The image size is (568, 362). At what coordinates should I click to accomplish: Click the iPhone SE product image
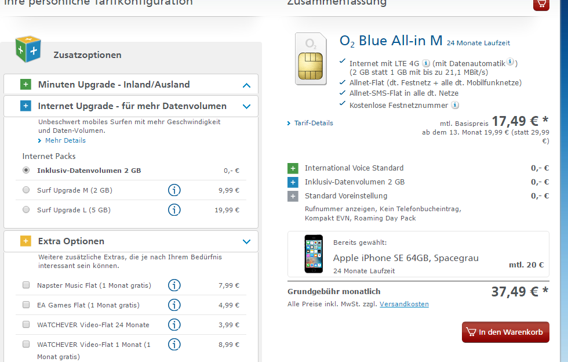314,254
